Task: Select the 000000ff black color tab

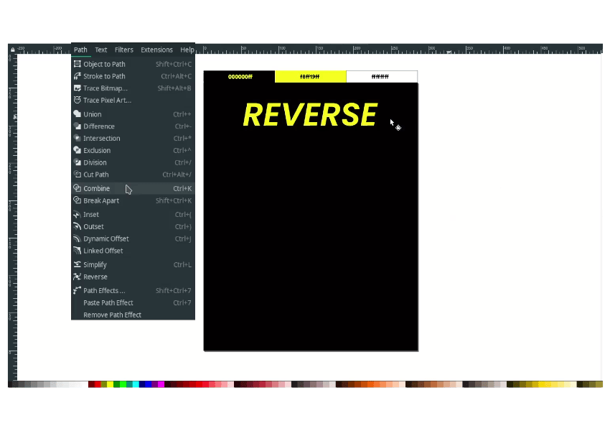Action: [x=240, y=77]
